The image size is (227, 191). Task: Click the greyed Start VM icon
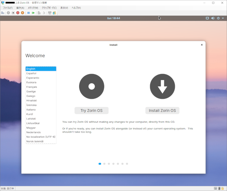pyautogui.click(x=9, y=13)
